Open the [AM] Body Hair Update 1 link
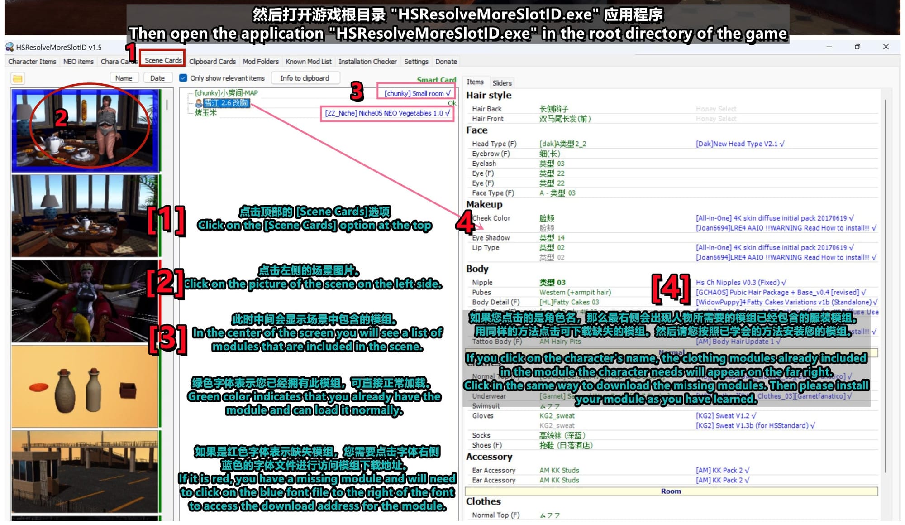The width and height of the screenshot is (905, 525). pyautogui.click(x=738, y=342)
